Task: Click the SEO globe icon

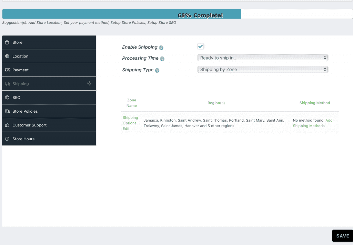Action: (x=7, y=98)
